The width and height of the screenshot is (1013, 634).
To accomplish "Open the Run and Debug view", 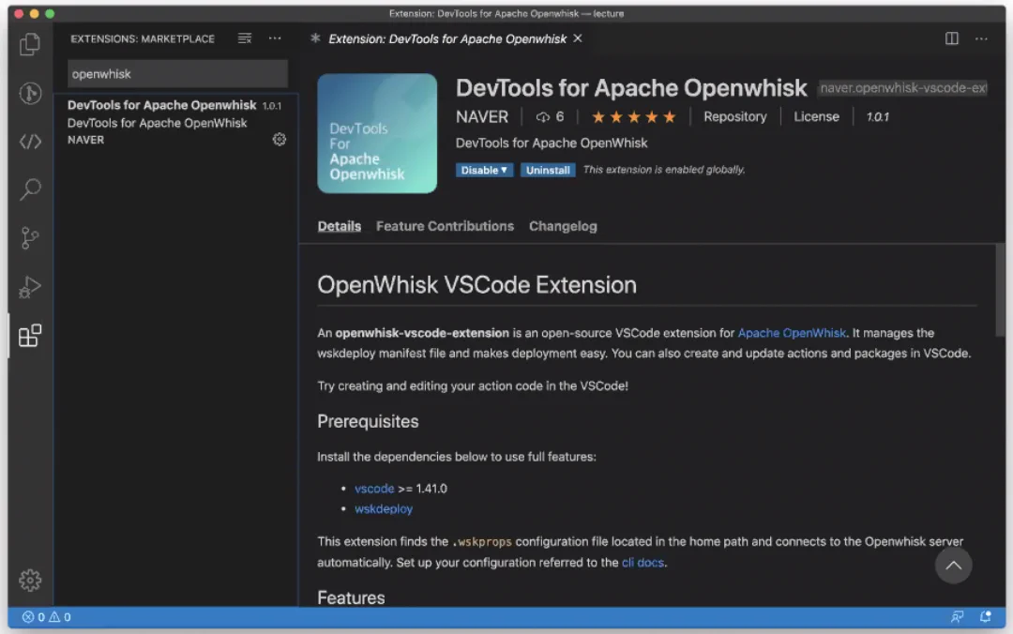I will tap(30, 287).
